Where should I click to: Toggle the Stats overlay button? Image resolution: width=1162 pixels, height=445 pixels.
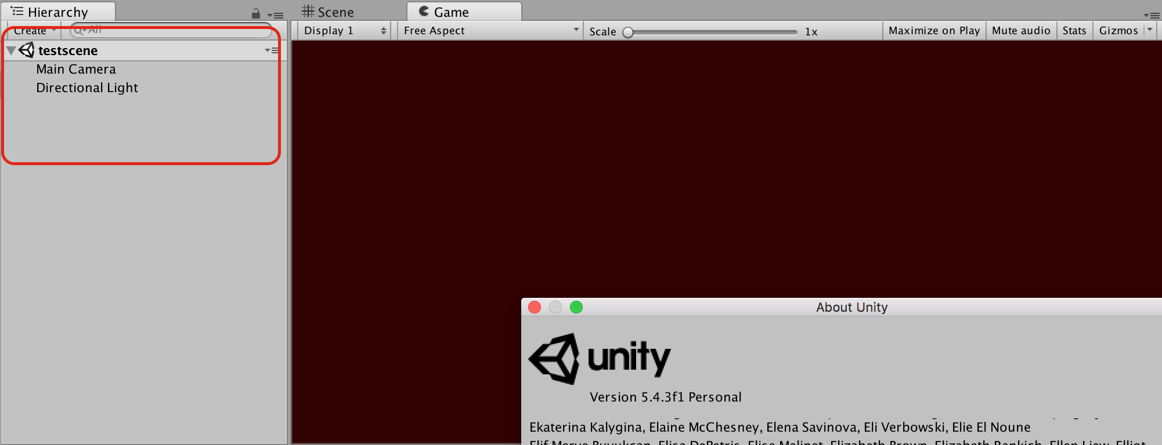point(1074,31)
